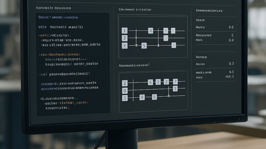Toggle control dot below gate 4's right line
Image resolution: width=266 pixels, height=149 pixels.
158,46
